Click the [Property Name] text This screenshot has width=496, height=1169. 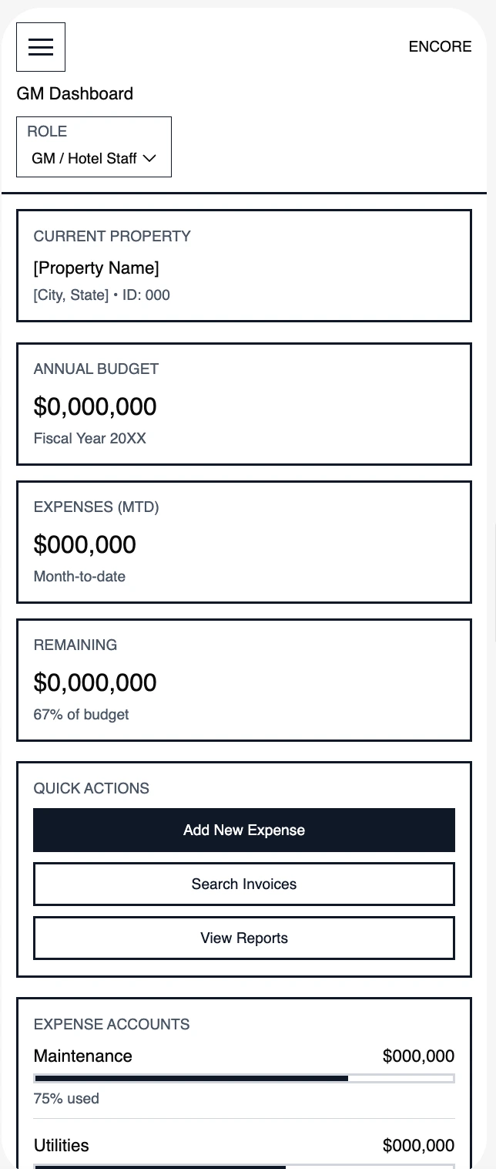pos(96,268)
